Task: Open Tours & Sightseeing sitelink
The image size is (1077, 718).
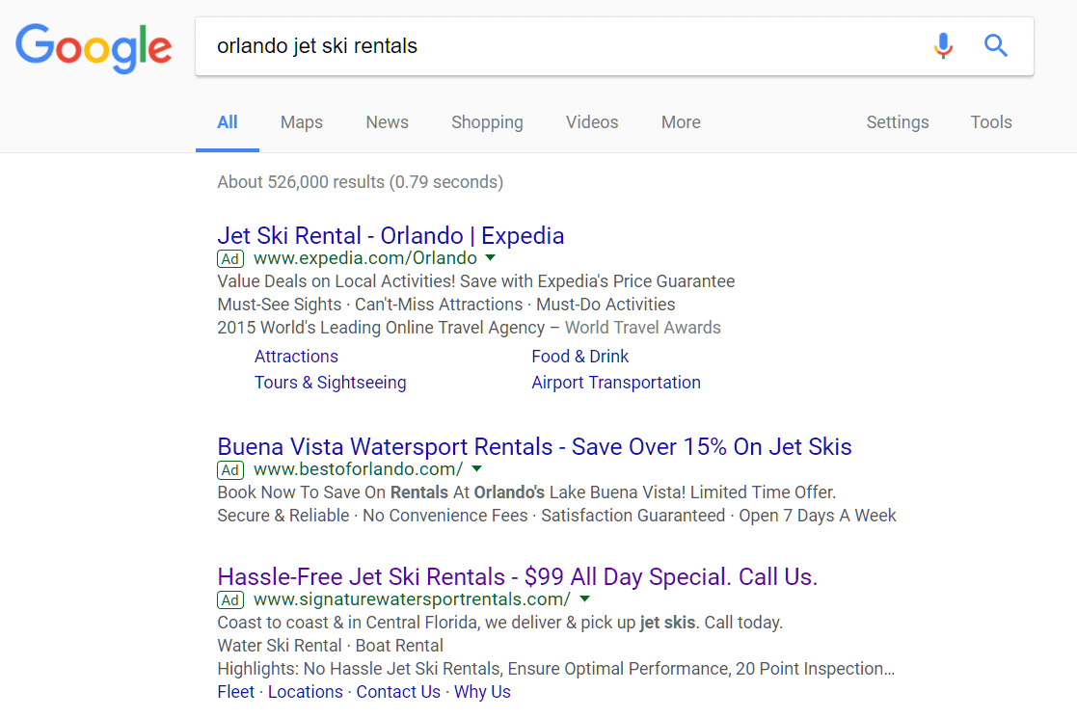Action: point(331,383)
